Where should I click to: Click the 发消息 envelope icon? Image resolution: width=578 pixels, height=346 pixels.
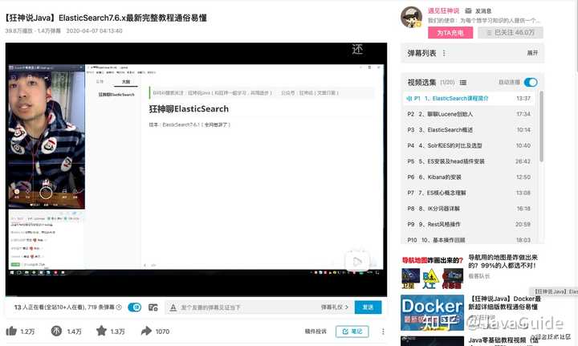tap(468, 10)
